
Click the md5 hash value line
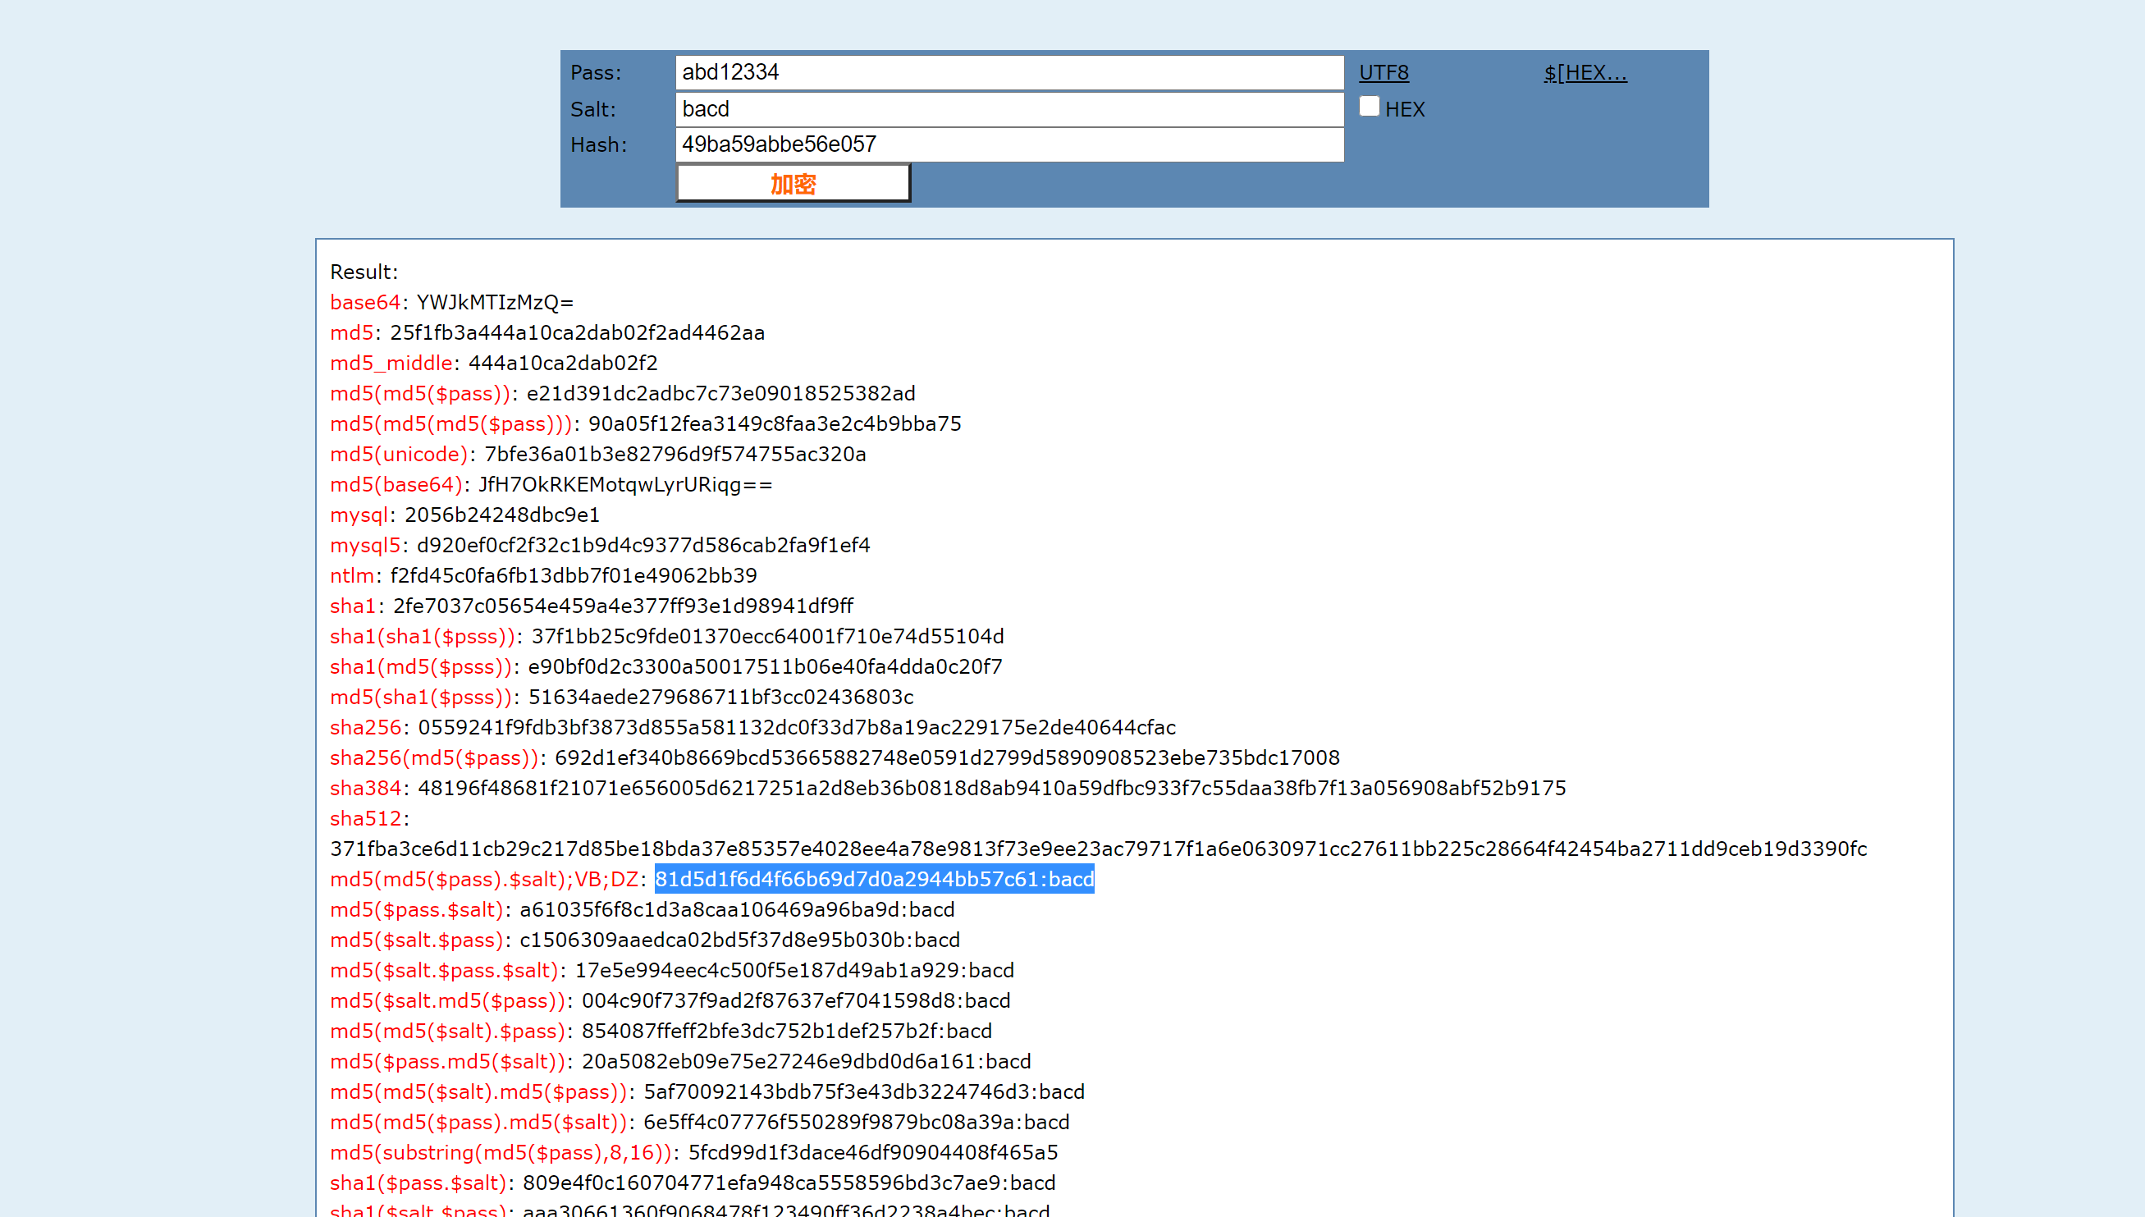(577, 332)
